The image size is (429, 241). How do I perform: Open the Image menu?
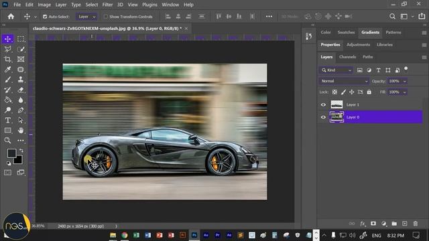pos(44,5)
